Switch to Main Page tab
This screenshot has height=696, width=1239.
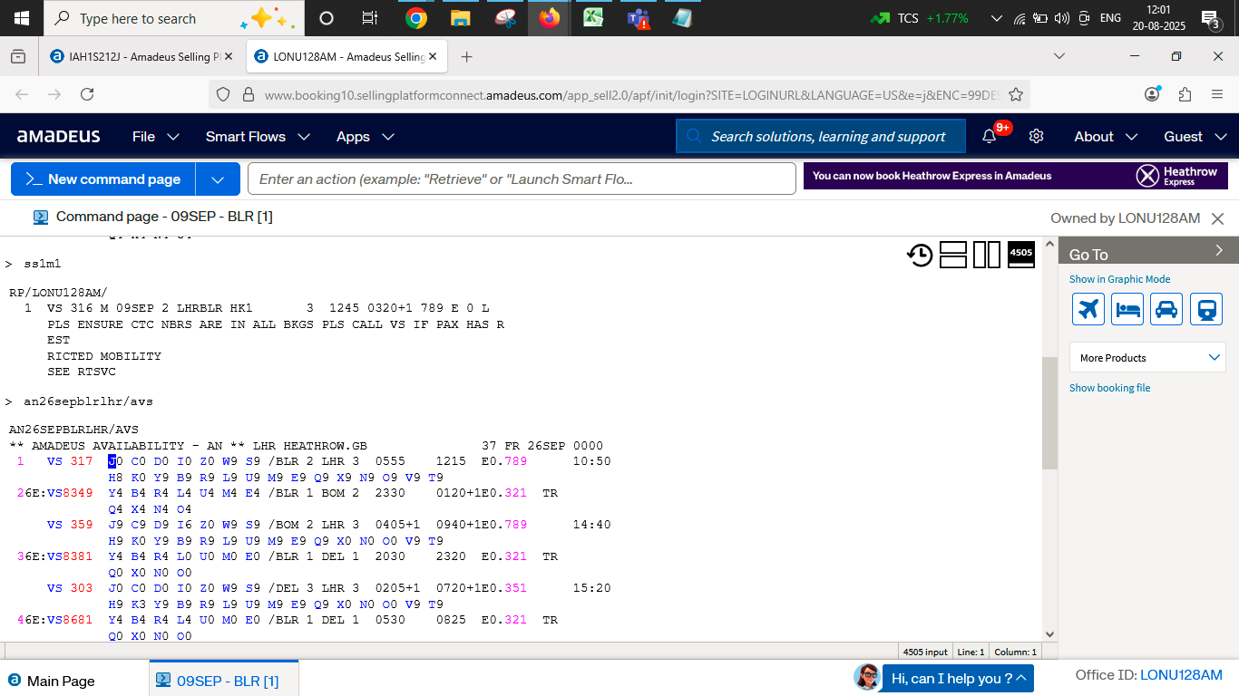click(60, 681)
